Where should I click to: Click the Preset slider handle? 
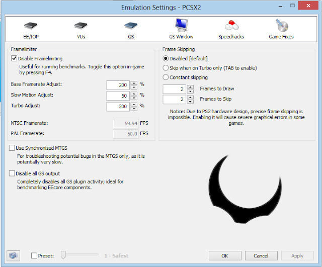pos(63,255)
